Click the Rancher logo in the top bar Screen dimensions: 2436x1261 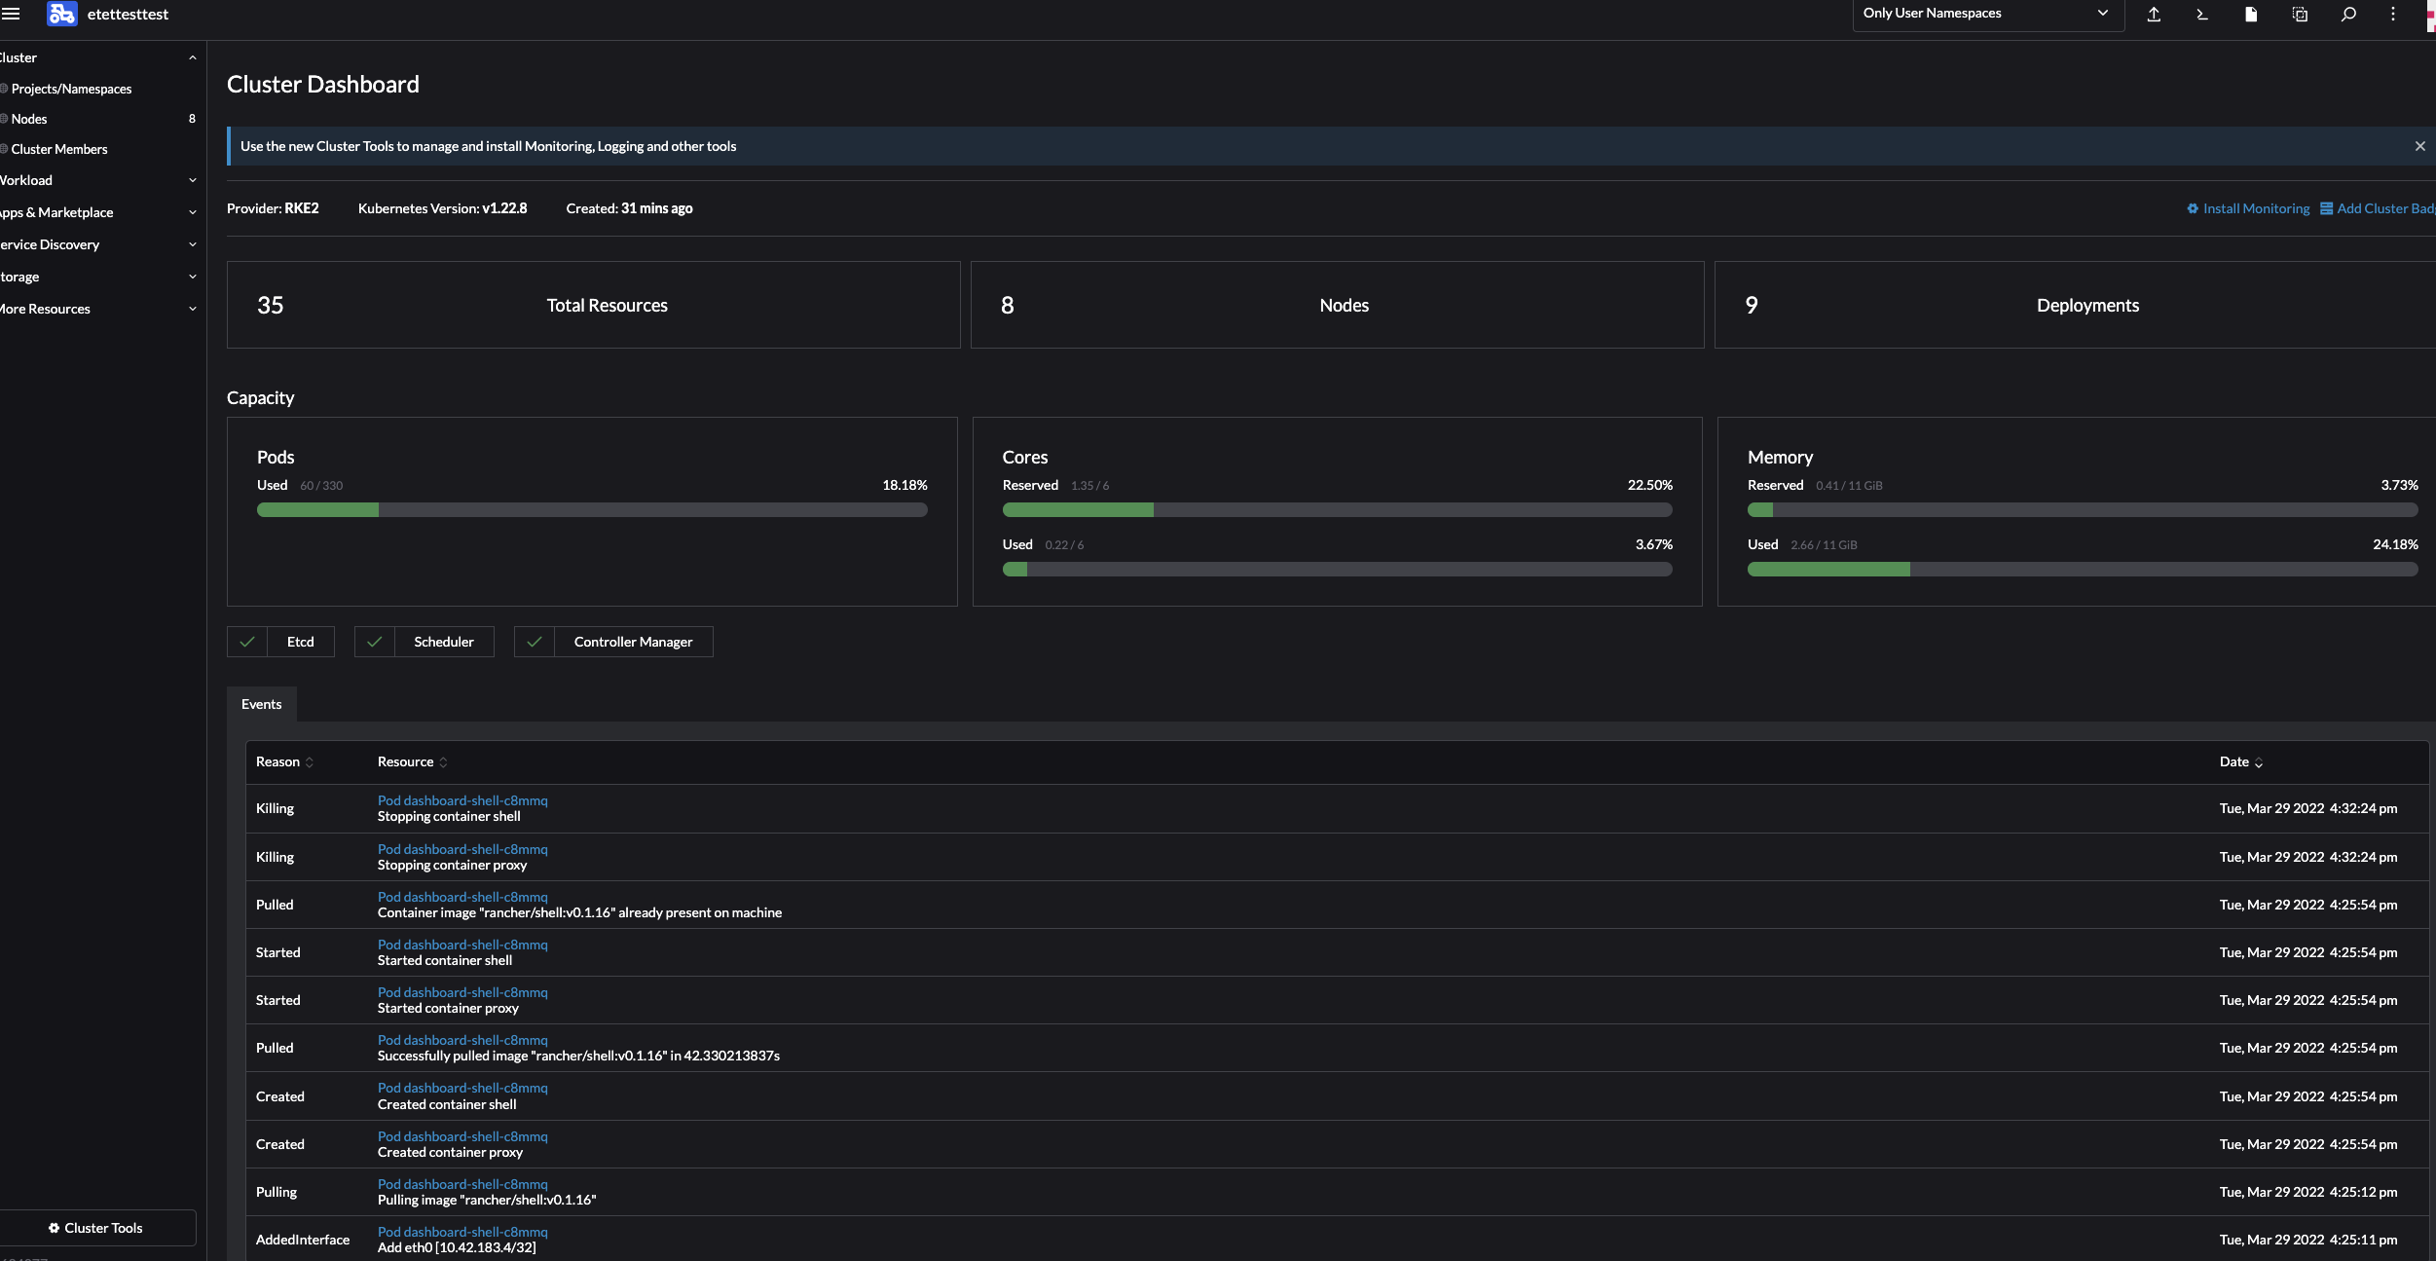[62, 15]
